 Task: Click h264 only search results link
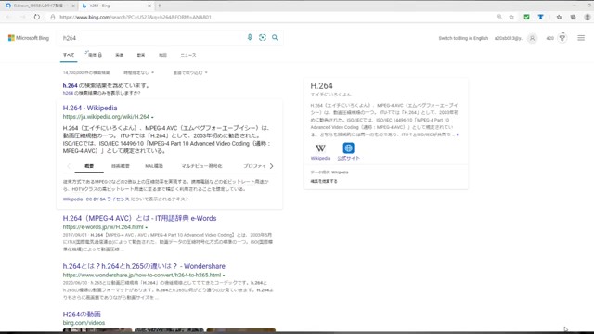[101, 93]
